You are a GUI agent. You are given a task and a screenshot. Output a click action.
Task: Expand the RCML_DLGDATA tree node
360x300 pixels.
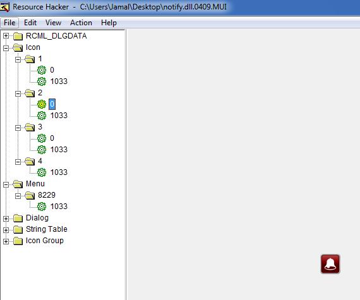pos(6,36)
